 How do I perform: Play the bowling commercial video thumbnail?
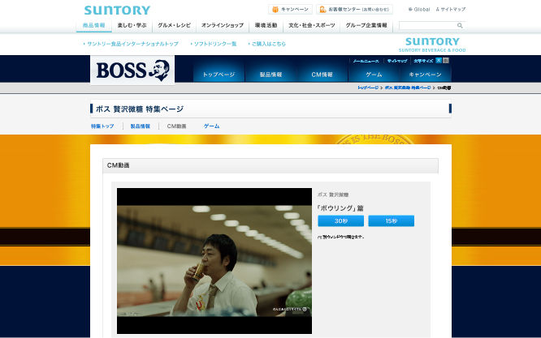tap(214, 261)
